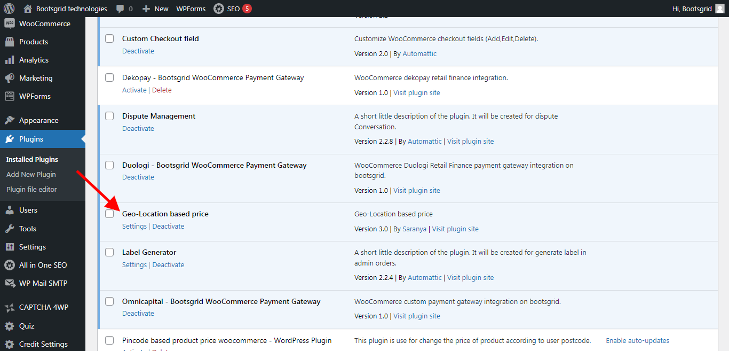Click Automattic author link for Custom Checkout field
This screenshot has height=351, width=729.
419,54
